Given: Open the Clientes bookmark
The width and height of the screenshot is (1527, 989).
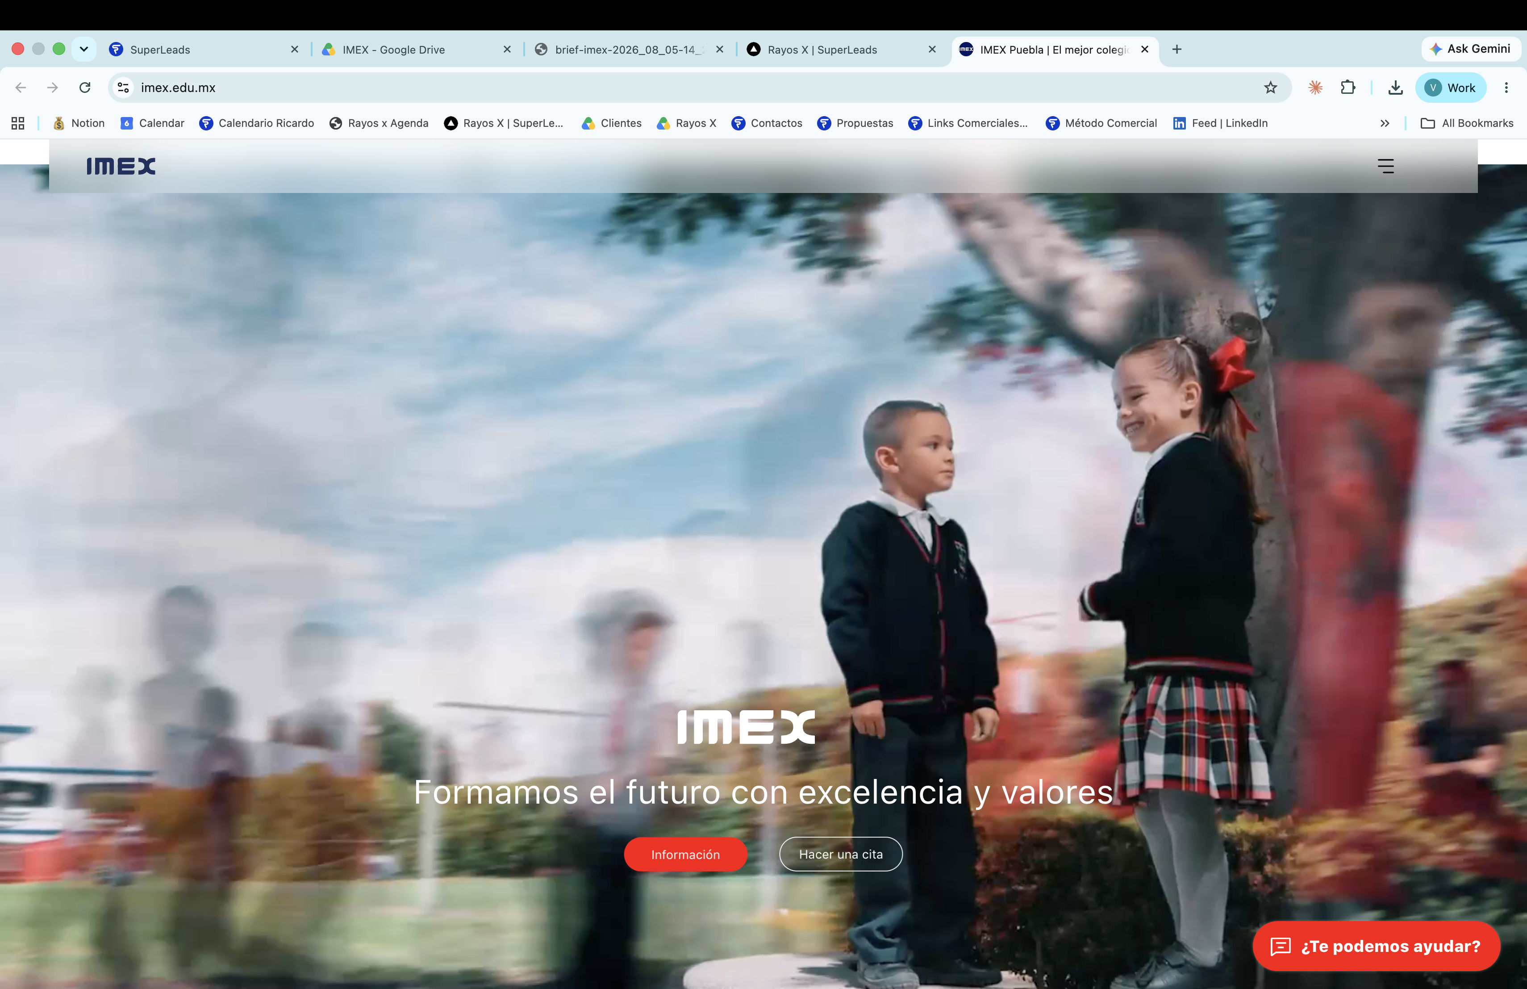Looking at the screenshot, I should click(x=611, y=123).
